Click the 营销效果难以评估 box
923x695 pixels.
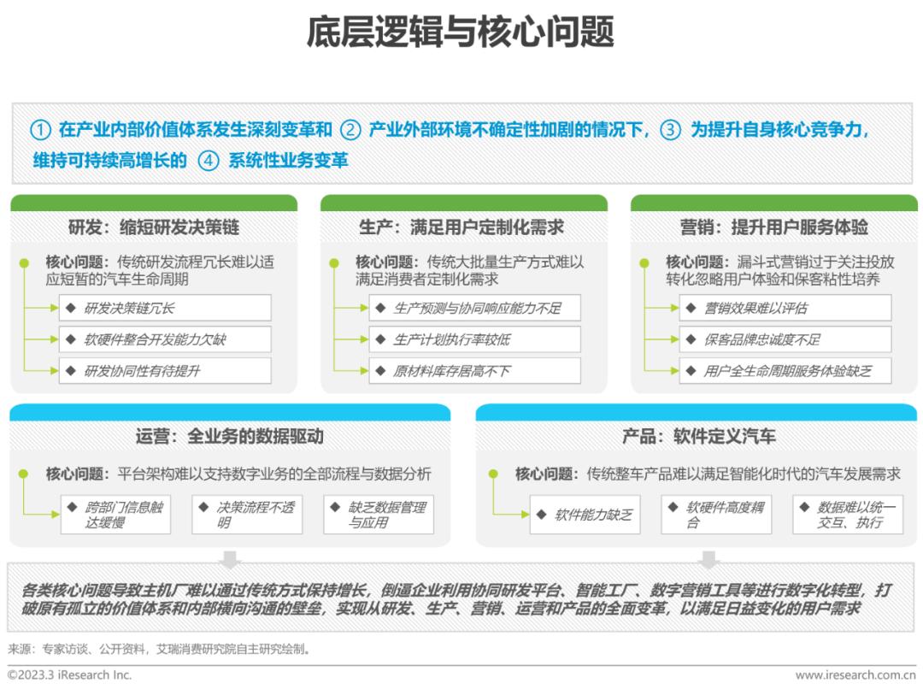[785, 308]
